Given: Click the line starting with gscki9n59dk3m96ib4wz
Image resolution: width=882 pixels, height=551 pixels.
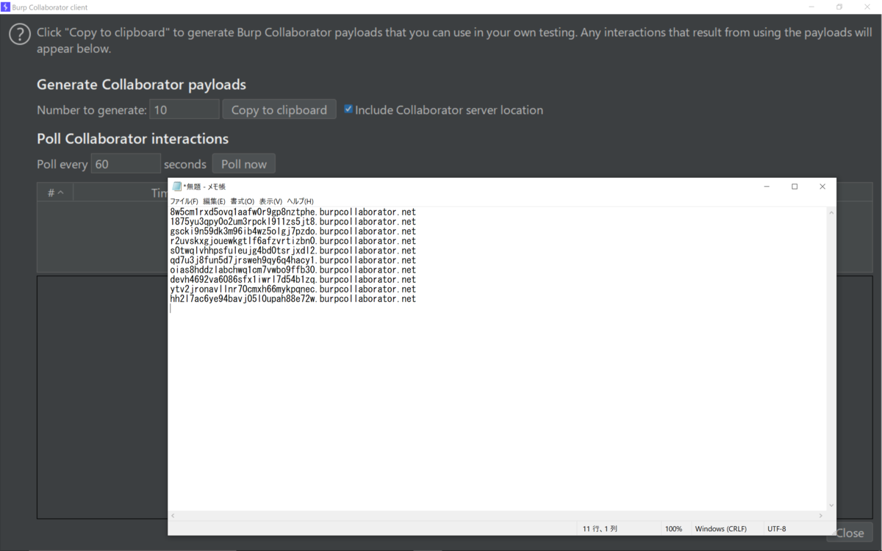Looking at the screenshot, I should coord(293,231).
